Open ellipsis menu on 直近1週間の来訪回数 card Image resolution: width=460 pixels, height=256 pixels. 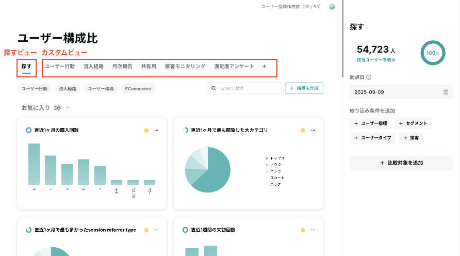313,230
